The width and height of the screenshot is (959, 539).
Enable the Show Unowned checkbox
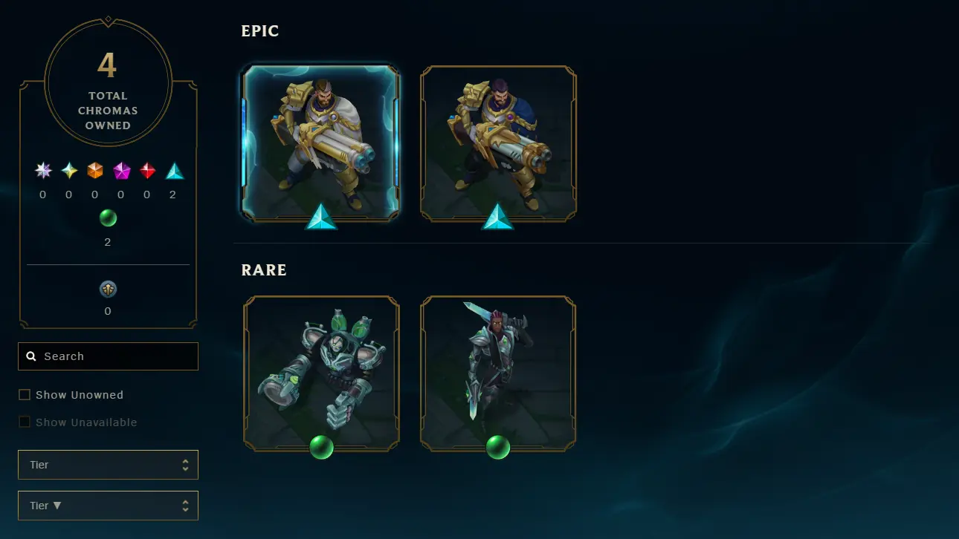pos(25,395)
